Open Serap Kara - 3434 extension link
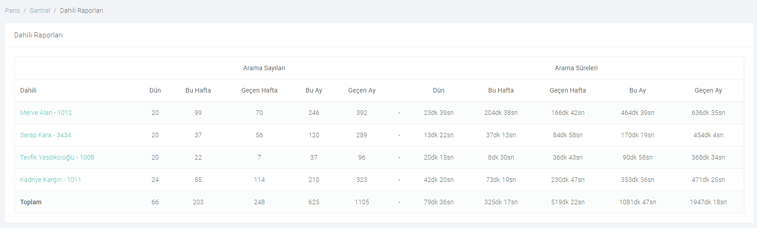Image resolution: width=757 pixels, height=228 pixels. [46, 135]
